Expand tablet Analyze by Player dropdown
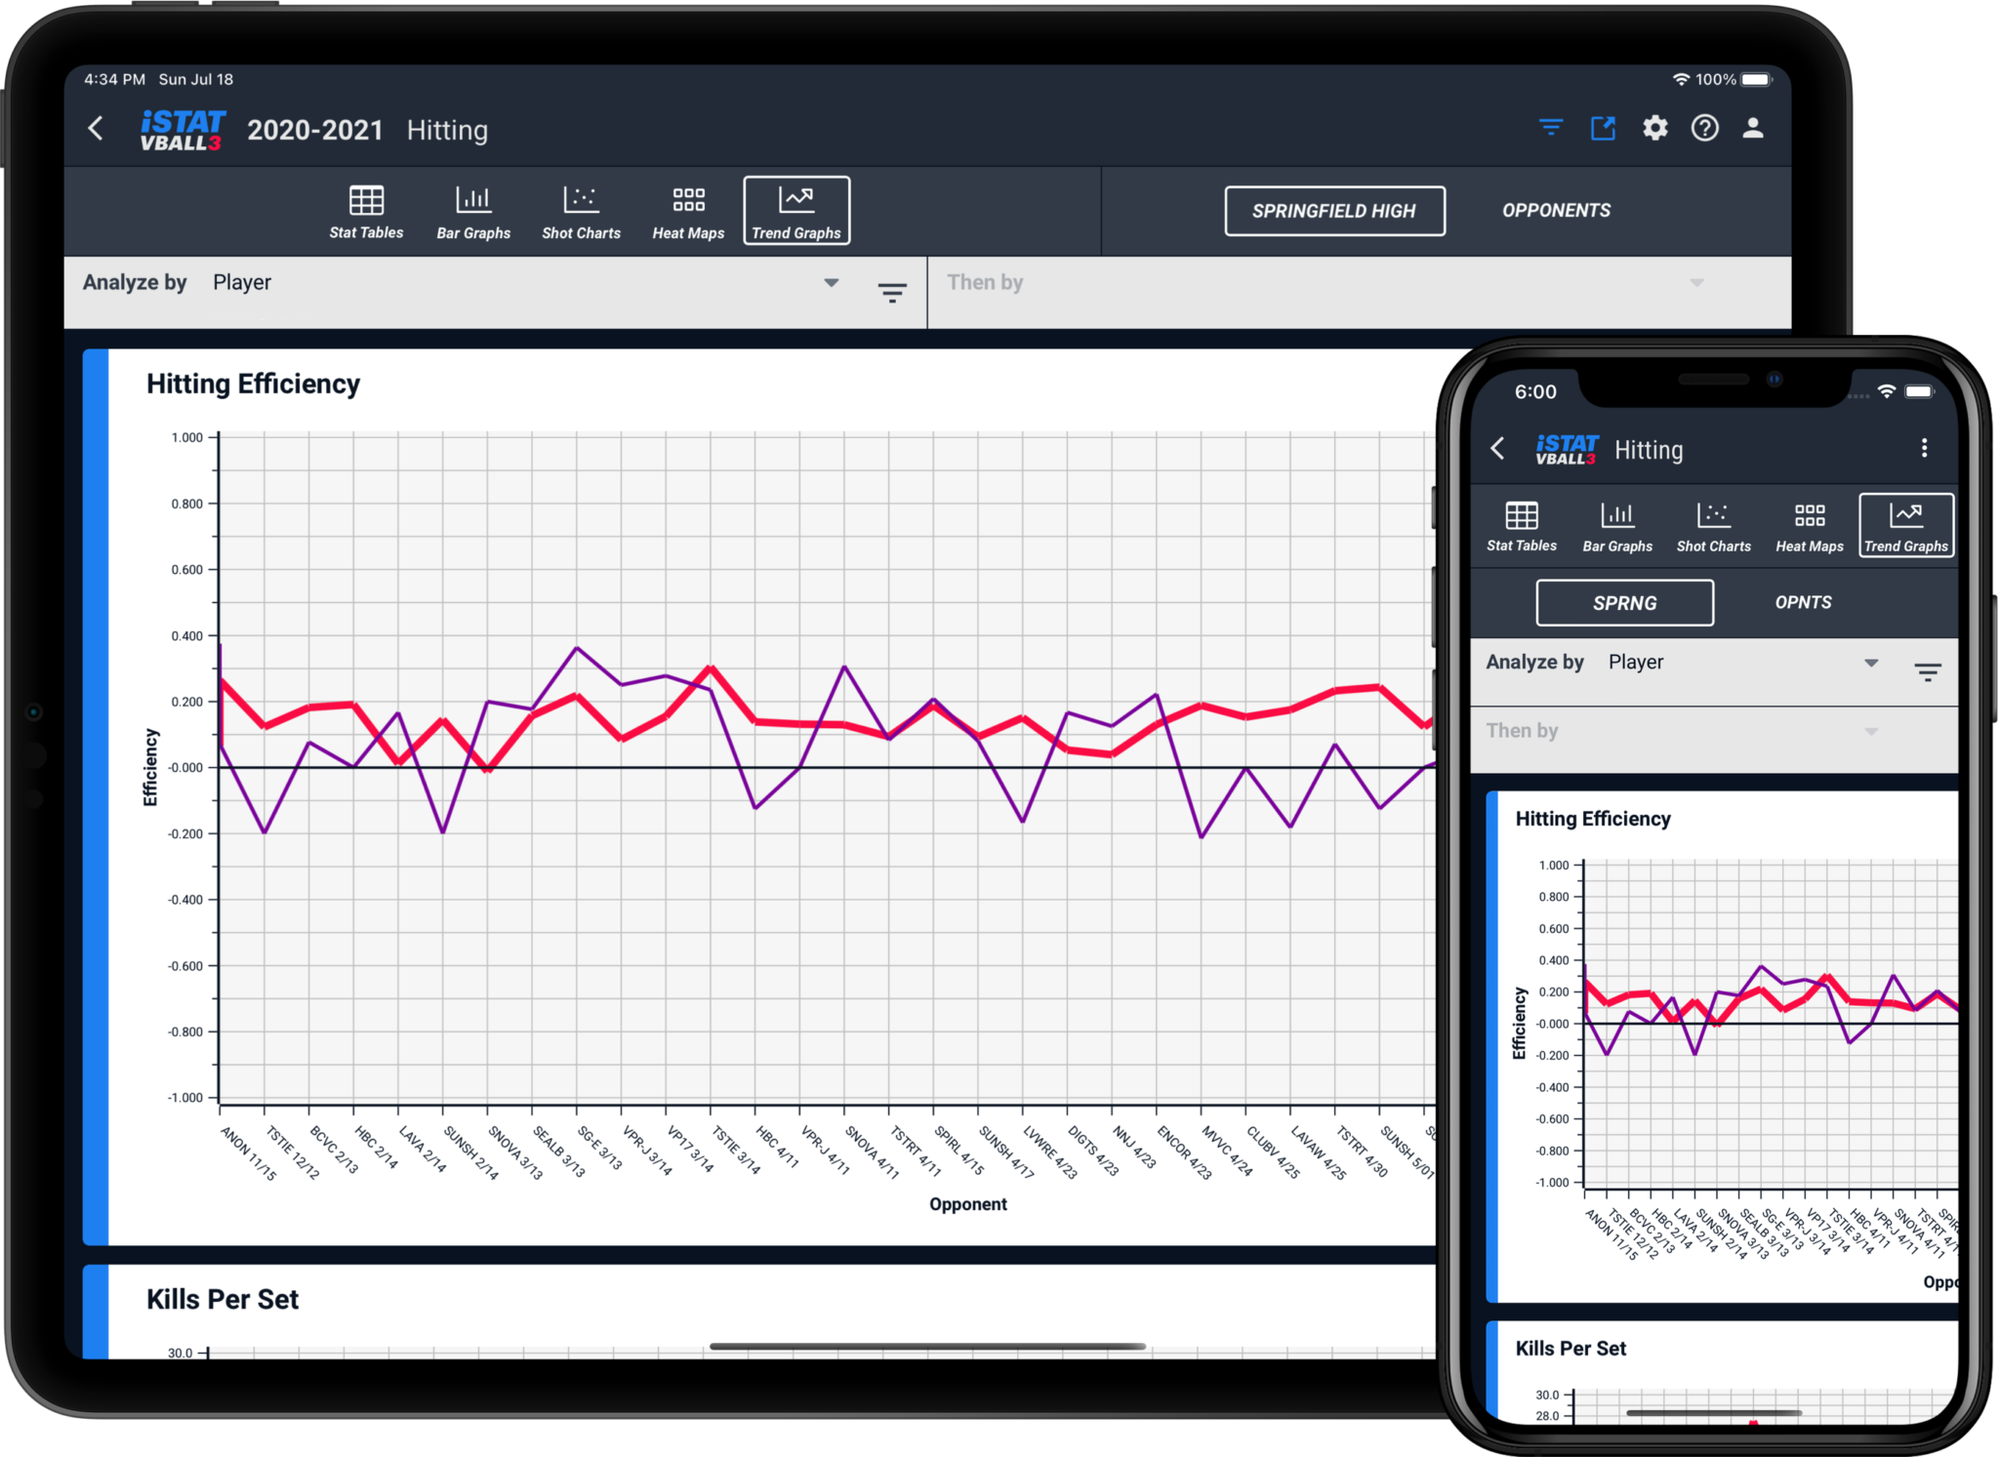Viewport: 1999px width, 1457px height. click(831, 283)
